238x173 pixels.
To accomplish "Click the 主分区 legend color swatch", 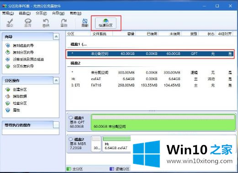I will click(69, 169).
